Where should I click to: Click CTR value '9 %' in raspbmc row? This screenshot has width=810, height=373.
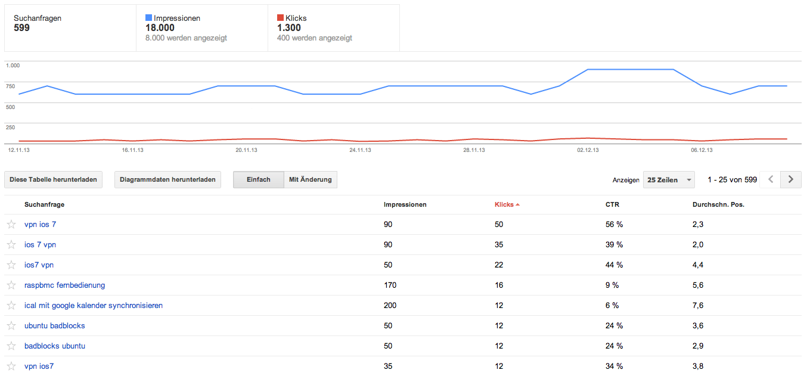[612, 285]
